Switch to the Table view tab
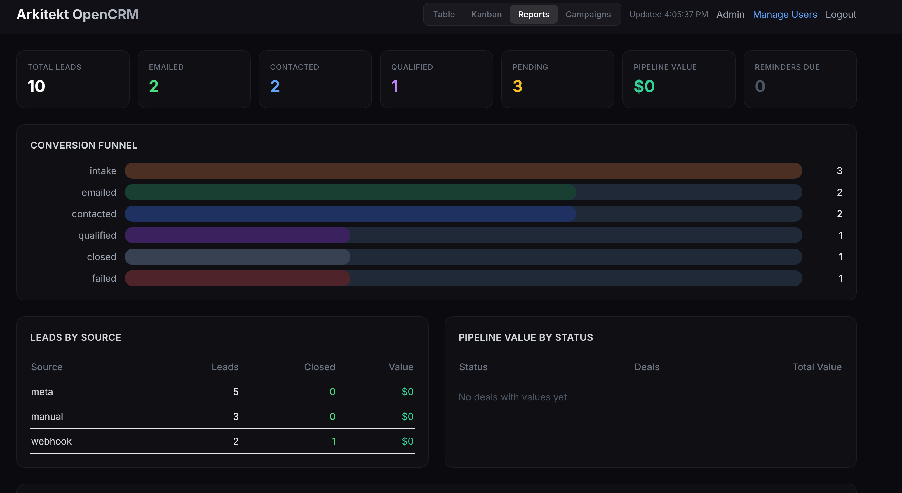Viewport: 902px width, 493px height. coord(444,14)
